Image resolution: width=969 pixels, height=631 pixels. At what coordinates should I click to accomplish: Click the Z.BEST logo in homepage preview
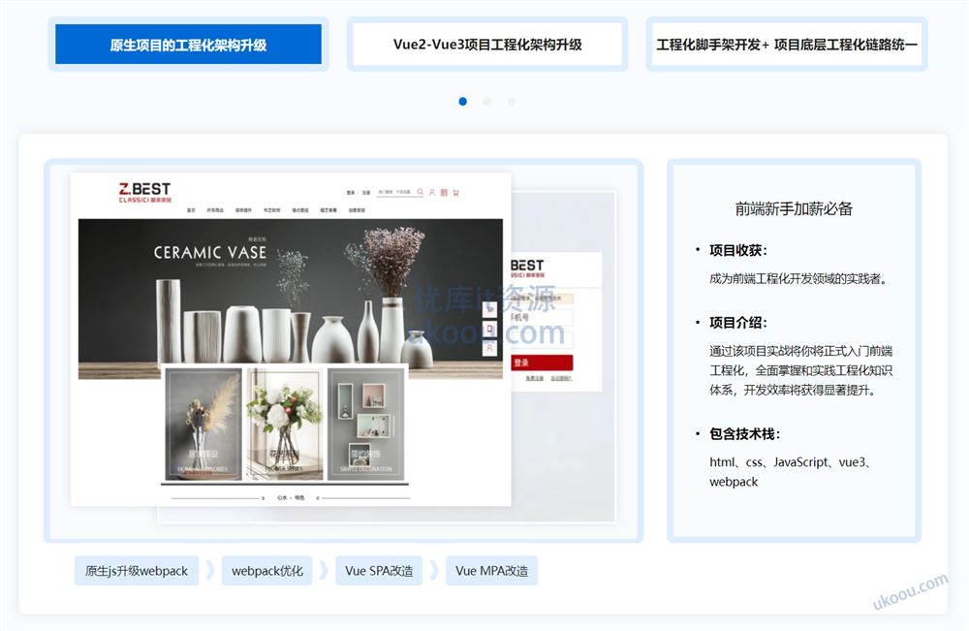[x=144, y=192]
